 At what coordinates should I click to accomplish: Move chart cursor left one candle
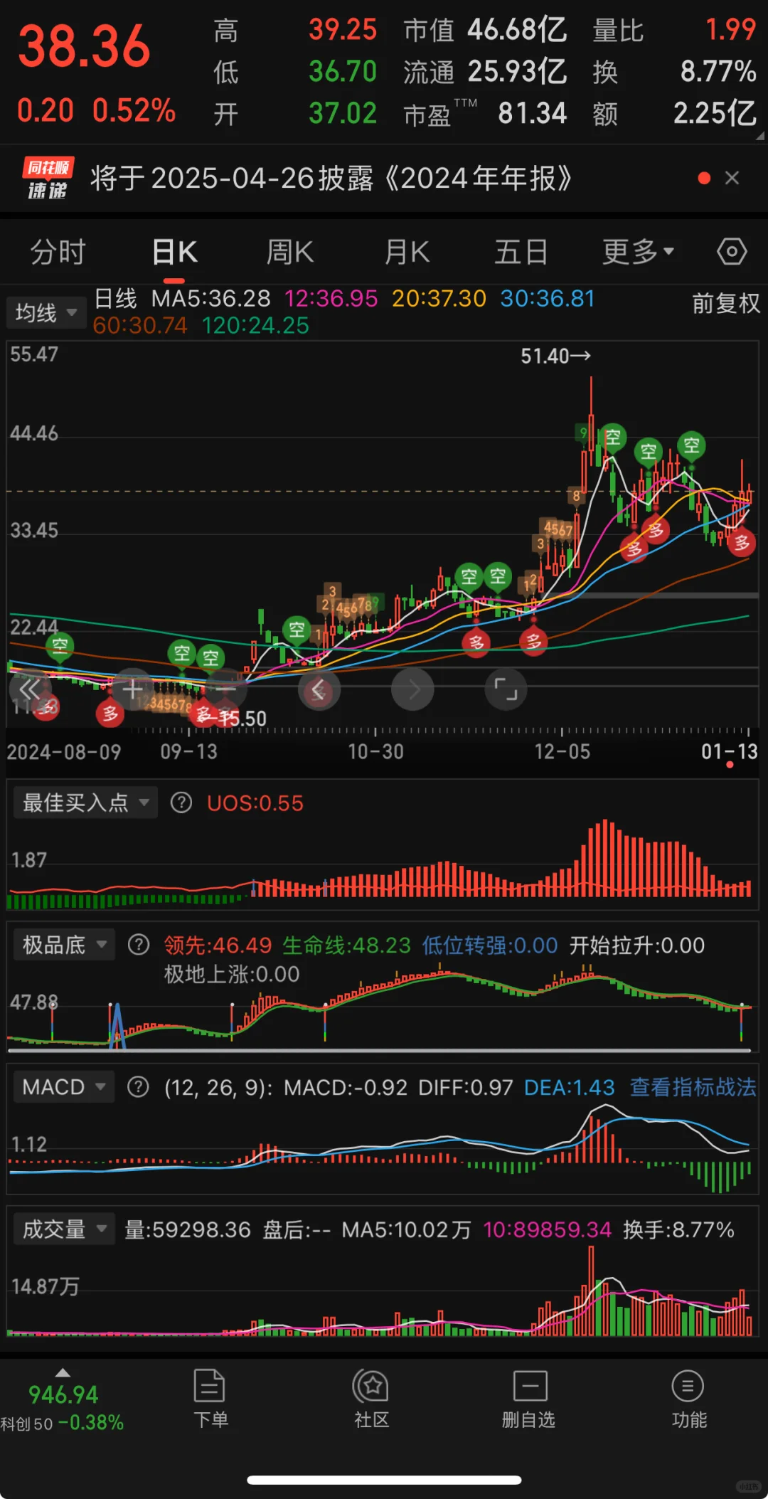(x=319, y=689)
